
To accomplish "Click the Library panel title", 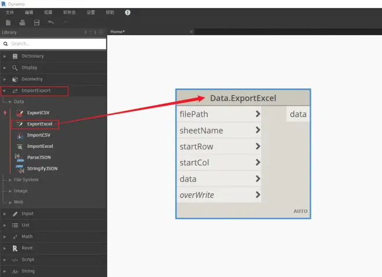I will (x=9, y=32).
